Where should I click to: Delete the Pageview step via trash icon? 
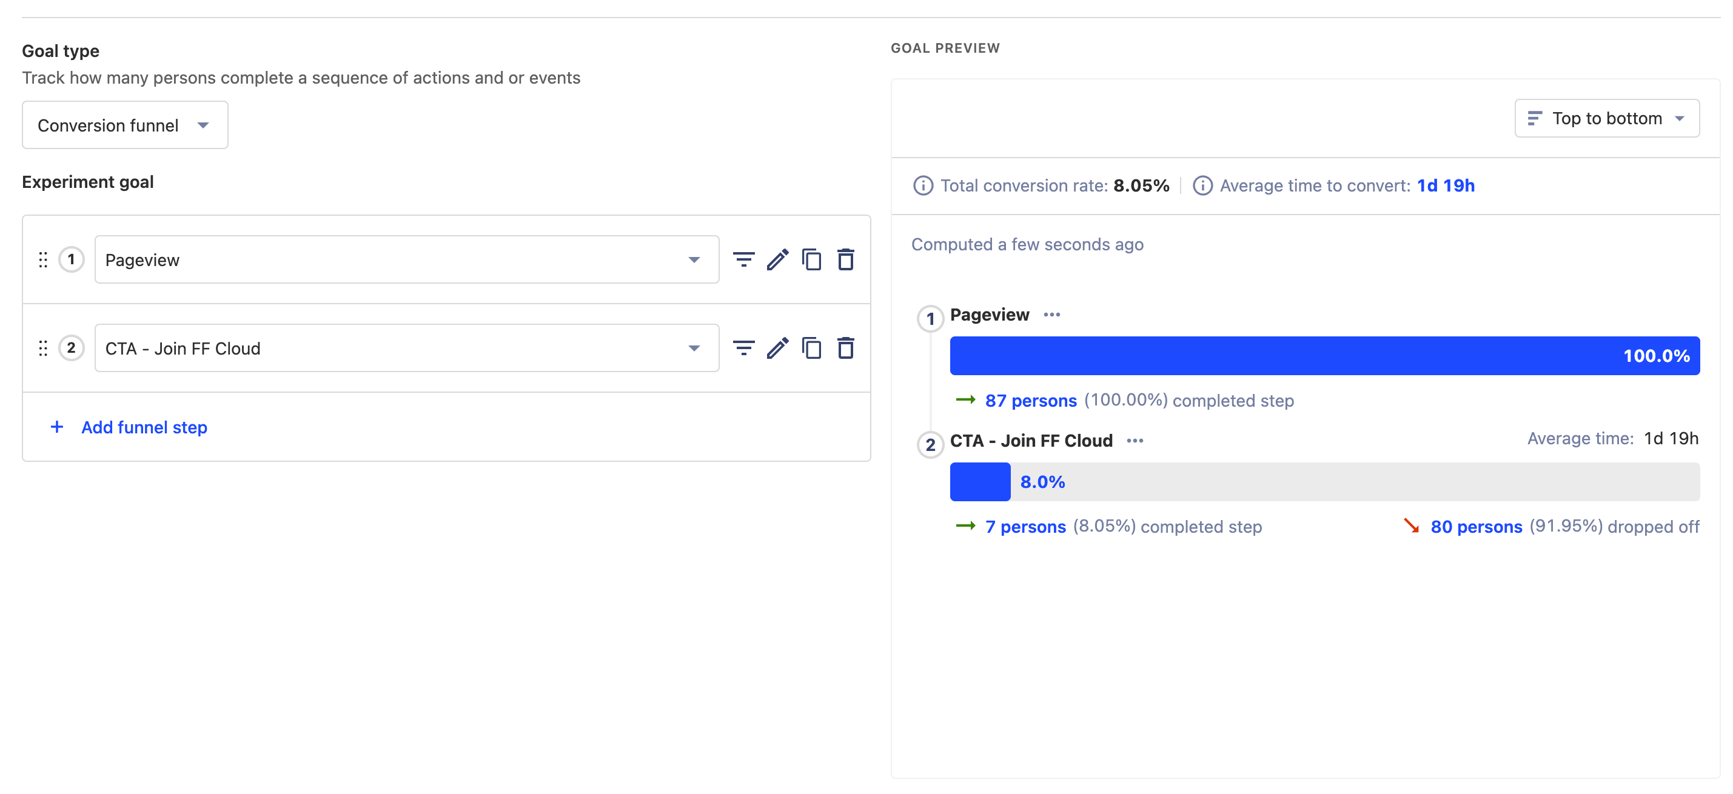click(x=846, y=259)
